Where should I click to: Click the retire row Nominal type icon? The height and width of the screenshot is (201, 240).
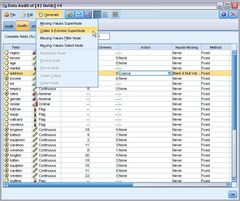pos(35,94)
